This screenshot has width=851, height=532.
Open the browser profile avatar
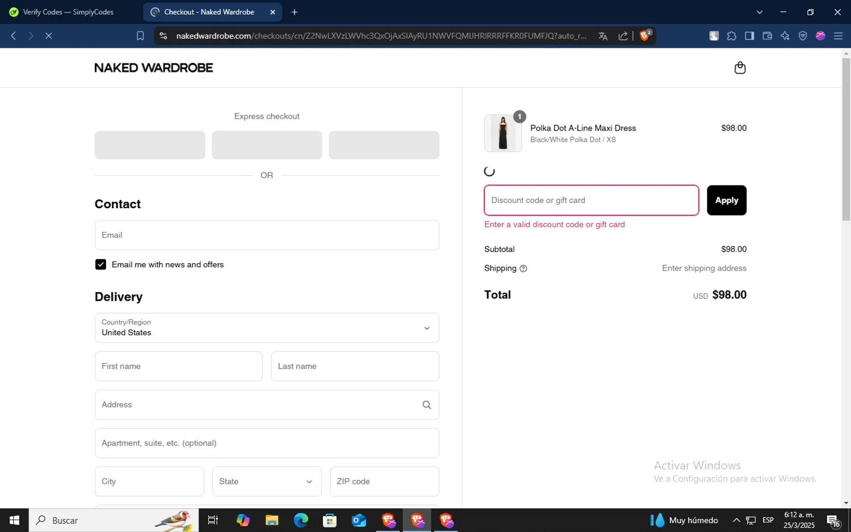coord(820,36)
